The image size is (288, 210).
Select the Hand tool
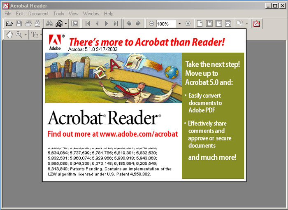9,35
